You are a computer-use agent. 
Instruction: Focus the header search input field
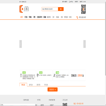pyautogui.click(x=50, y=9)
